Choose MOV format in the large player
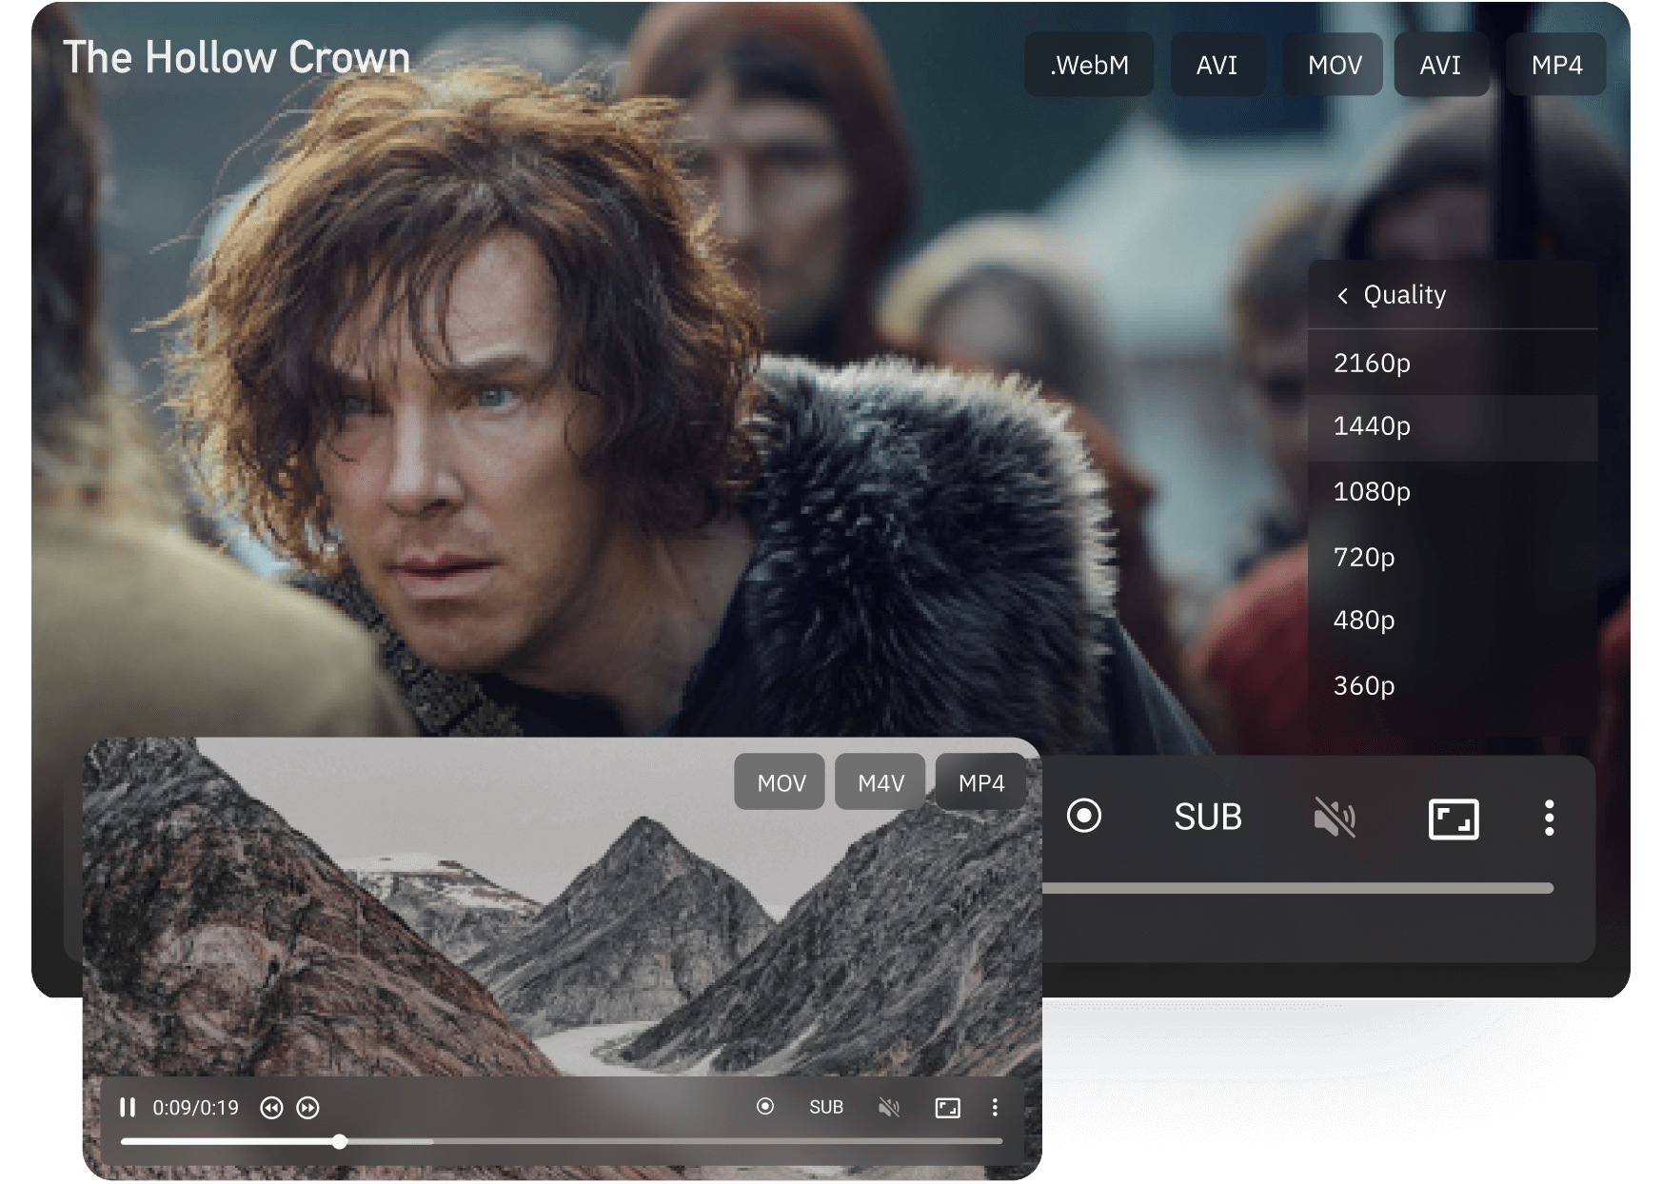The width and height of the screenshot is (1662, 1184). pyautogui.click(x=1335, y=65)
